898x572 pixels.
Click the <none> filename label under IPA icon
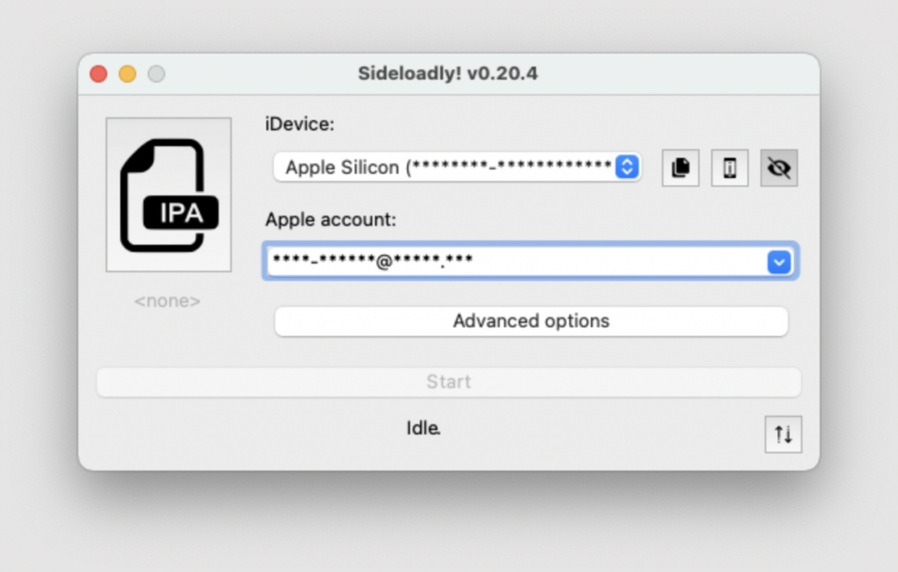[167, 301]
